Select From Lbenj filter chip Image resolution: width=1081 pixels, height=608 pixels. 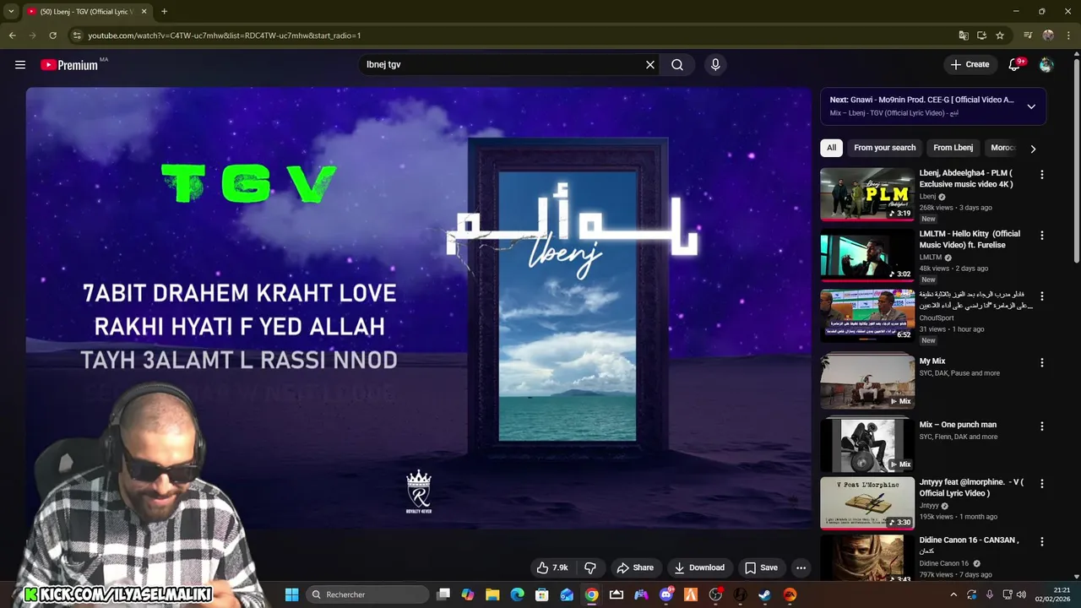point(953,148)
